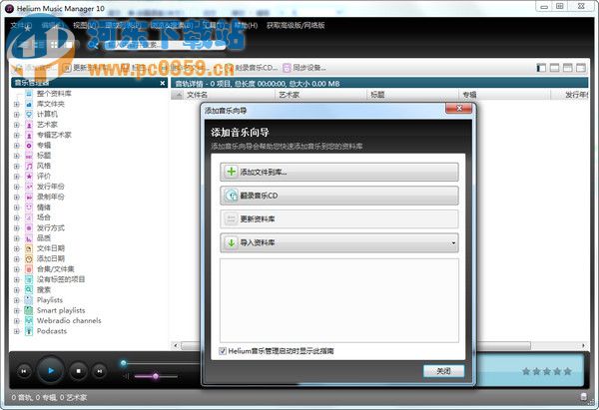Select 录制年份 in the tree
599x410 pixels.
[x=51, y=197]
